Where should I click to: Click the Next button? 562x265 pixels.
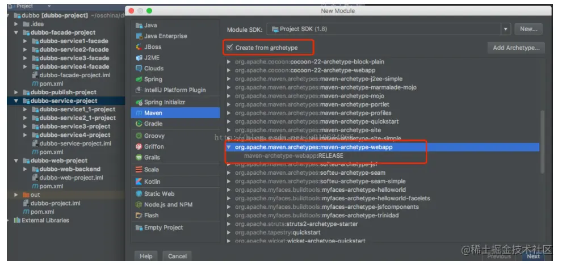click(533, 256)
